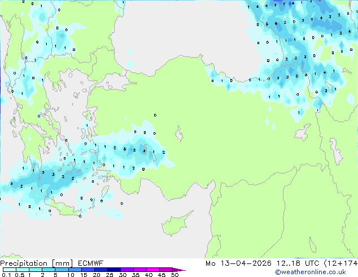The image size is (358, 277).
Task: Select the 35–40 mm legend swatch
Action: coord(139,270)
